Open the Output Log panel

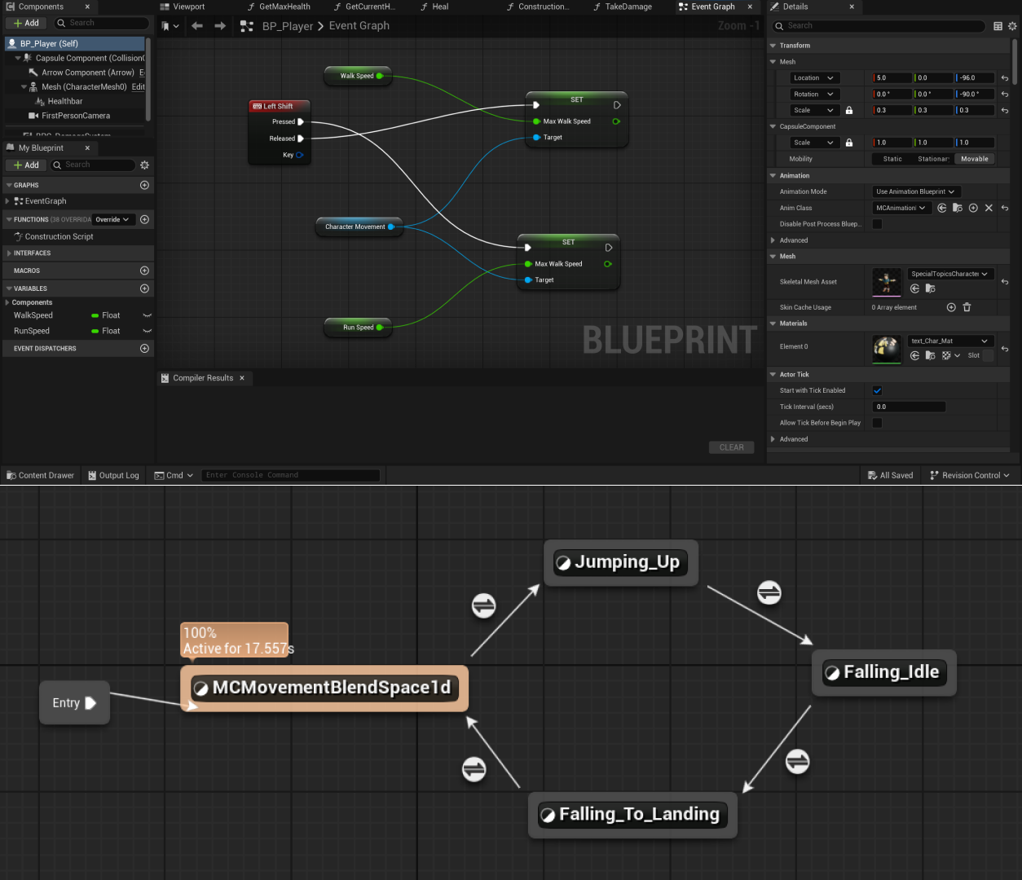click(113, 475)
